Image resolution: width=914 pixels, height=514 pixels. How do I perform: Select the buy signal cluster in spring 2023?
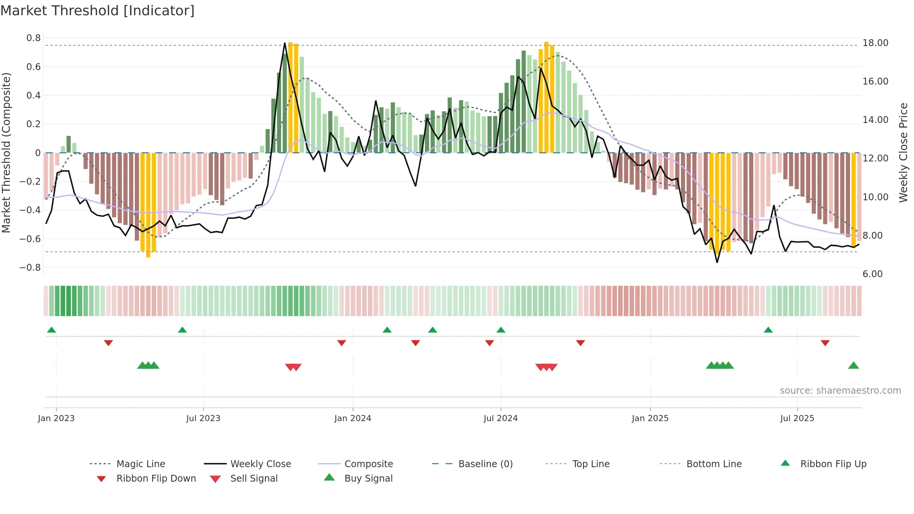[148, 366]
